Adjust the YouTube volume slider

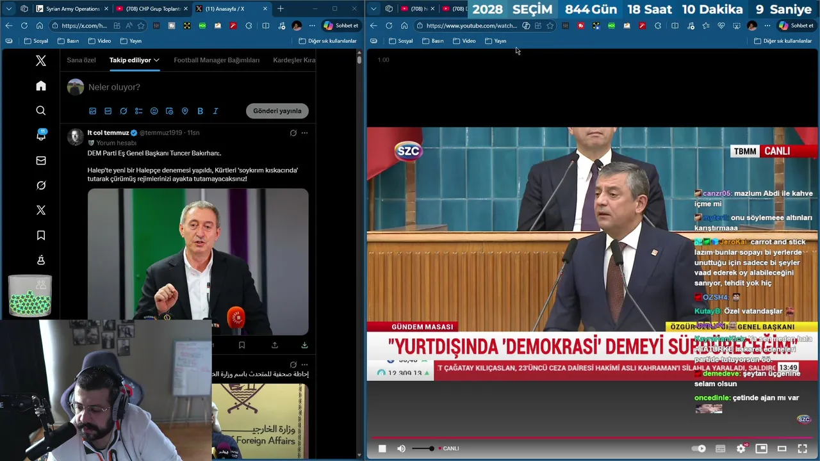click(x=422, y=448)
